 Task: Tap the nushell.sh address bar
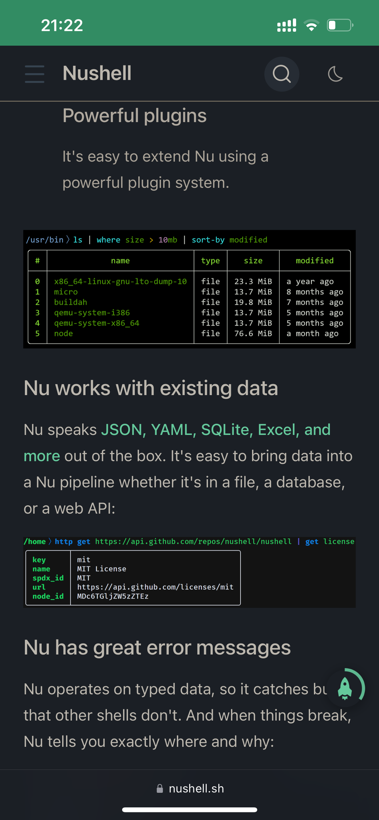(196, 788)
